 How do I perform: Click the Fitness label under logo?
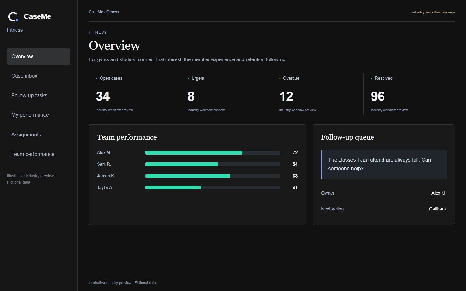(15, 30)
